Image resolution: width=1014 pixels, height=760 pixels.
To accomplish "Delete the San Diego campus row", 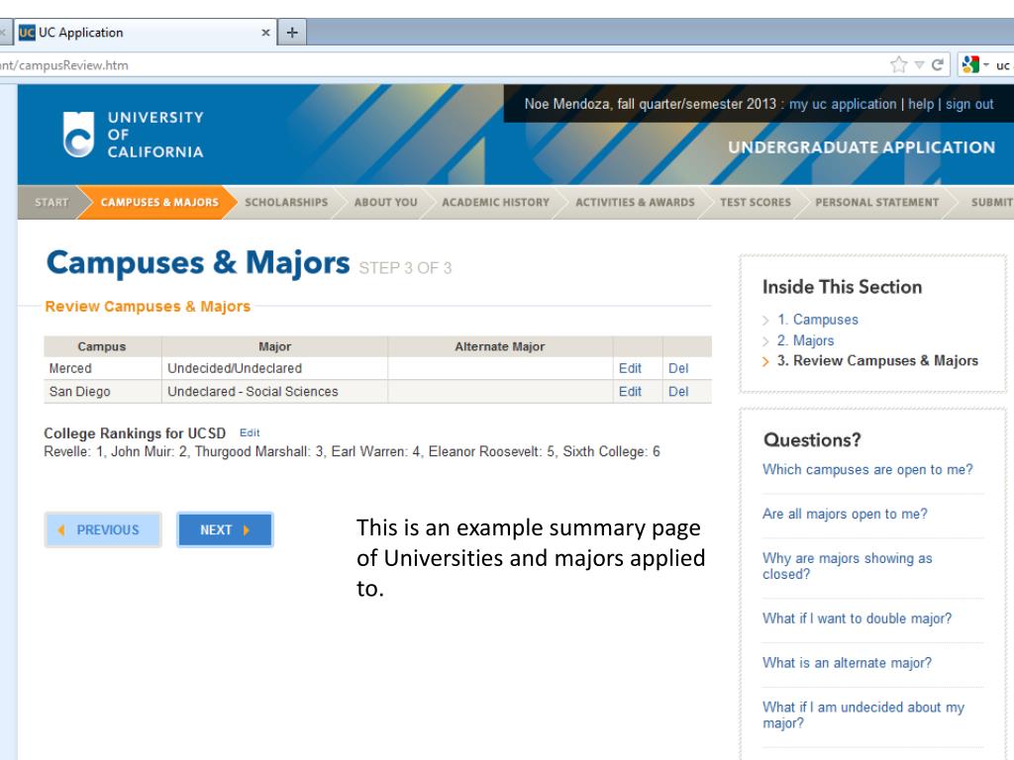I will (678, 392).
